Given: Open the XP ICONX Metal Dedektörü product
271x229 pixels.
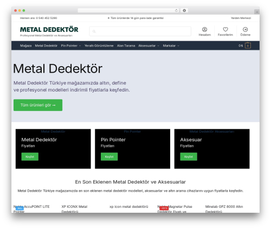Looking at the screenshot, I should (x=74, y=209).
